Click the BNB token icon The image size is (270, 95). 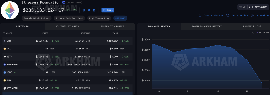[x=5, y=80]
